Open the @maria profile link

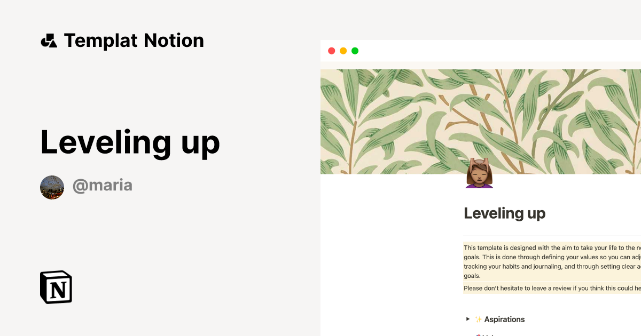click(103, 185)
